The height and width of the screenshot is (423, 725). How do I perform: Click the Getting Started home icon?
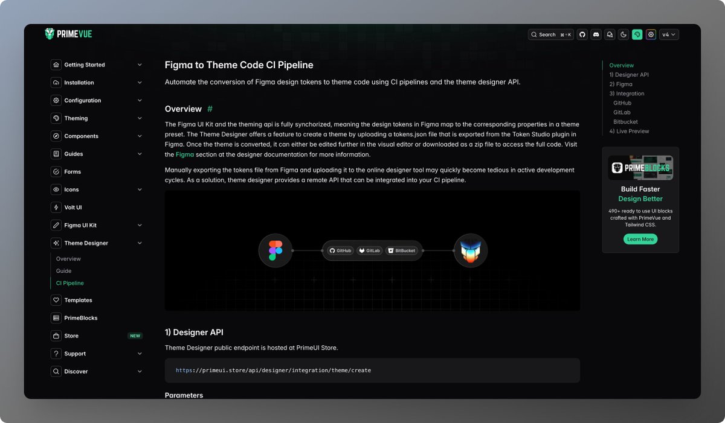[x=56, y=65]
